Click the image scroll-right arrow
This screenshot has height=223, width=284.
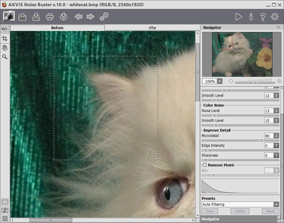click(193, 220)
